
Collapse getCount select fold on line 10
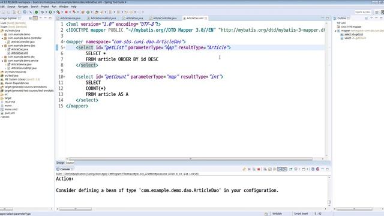click(64, 77)
